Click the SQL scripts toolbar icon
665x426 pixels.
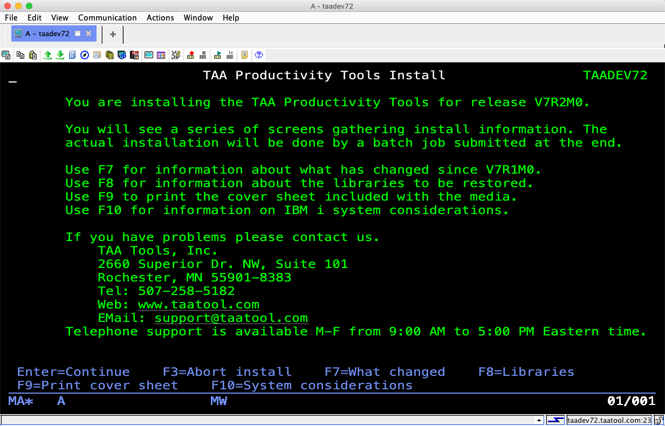coord(134,55)
